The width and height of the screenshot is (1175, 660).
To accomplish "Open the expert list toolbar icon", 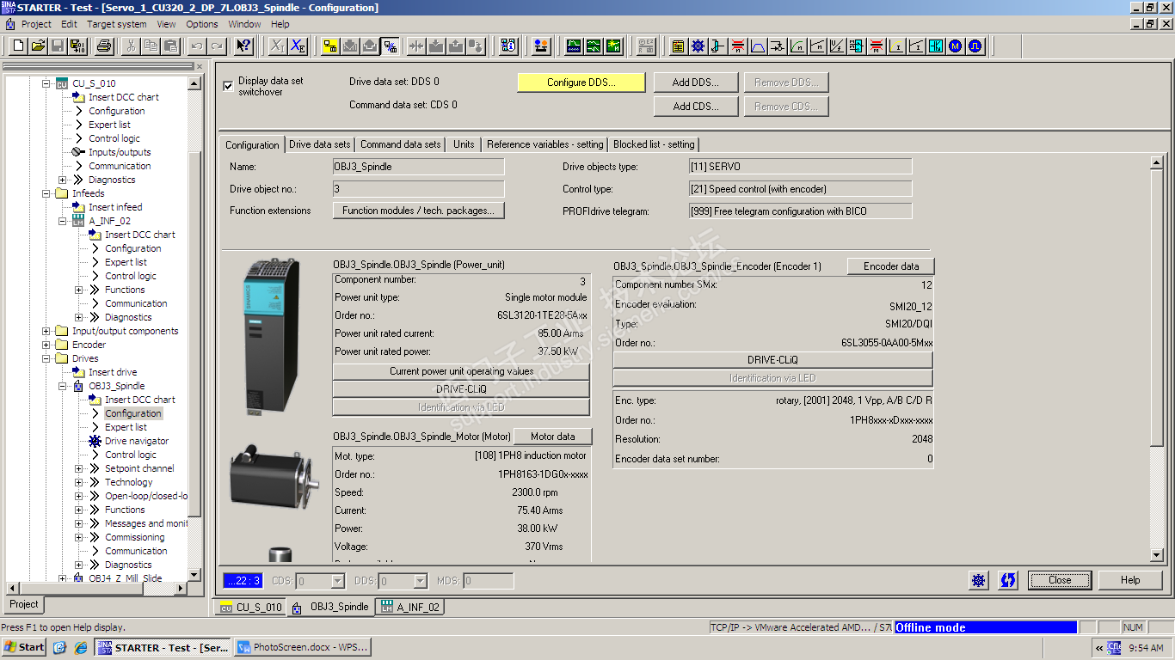I will (678, 46).
